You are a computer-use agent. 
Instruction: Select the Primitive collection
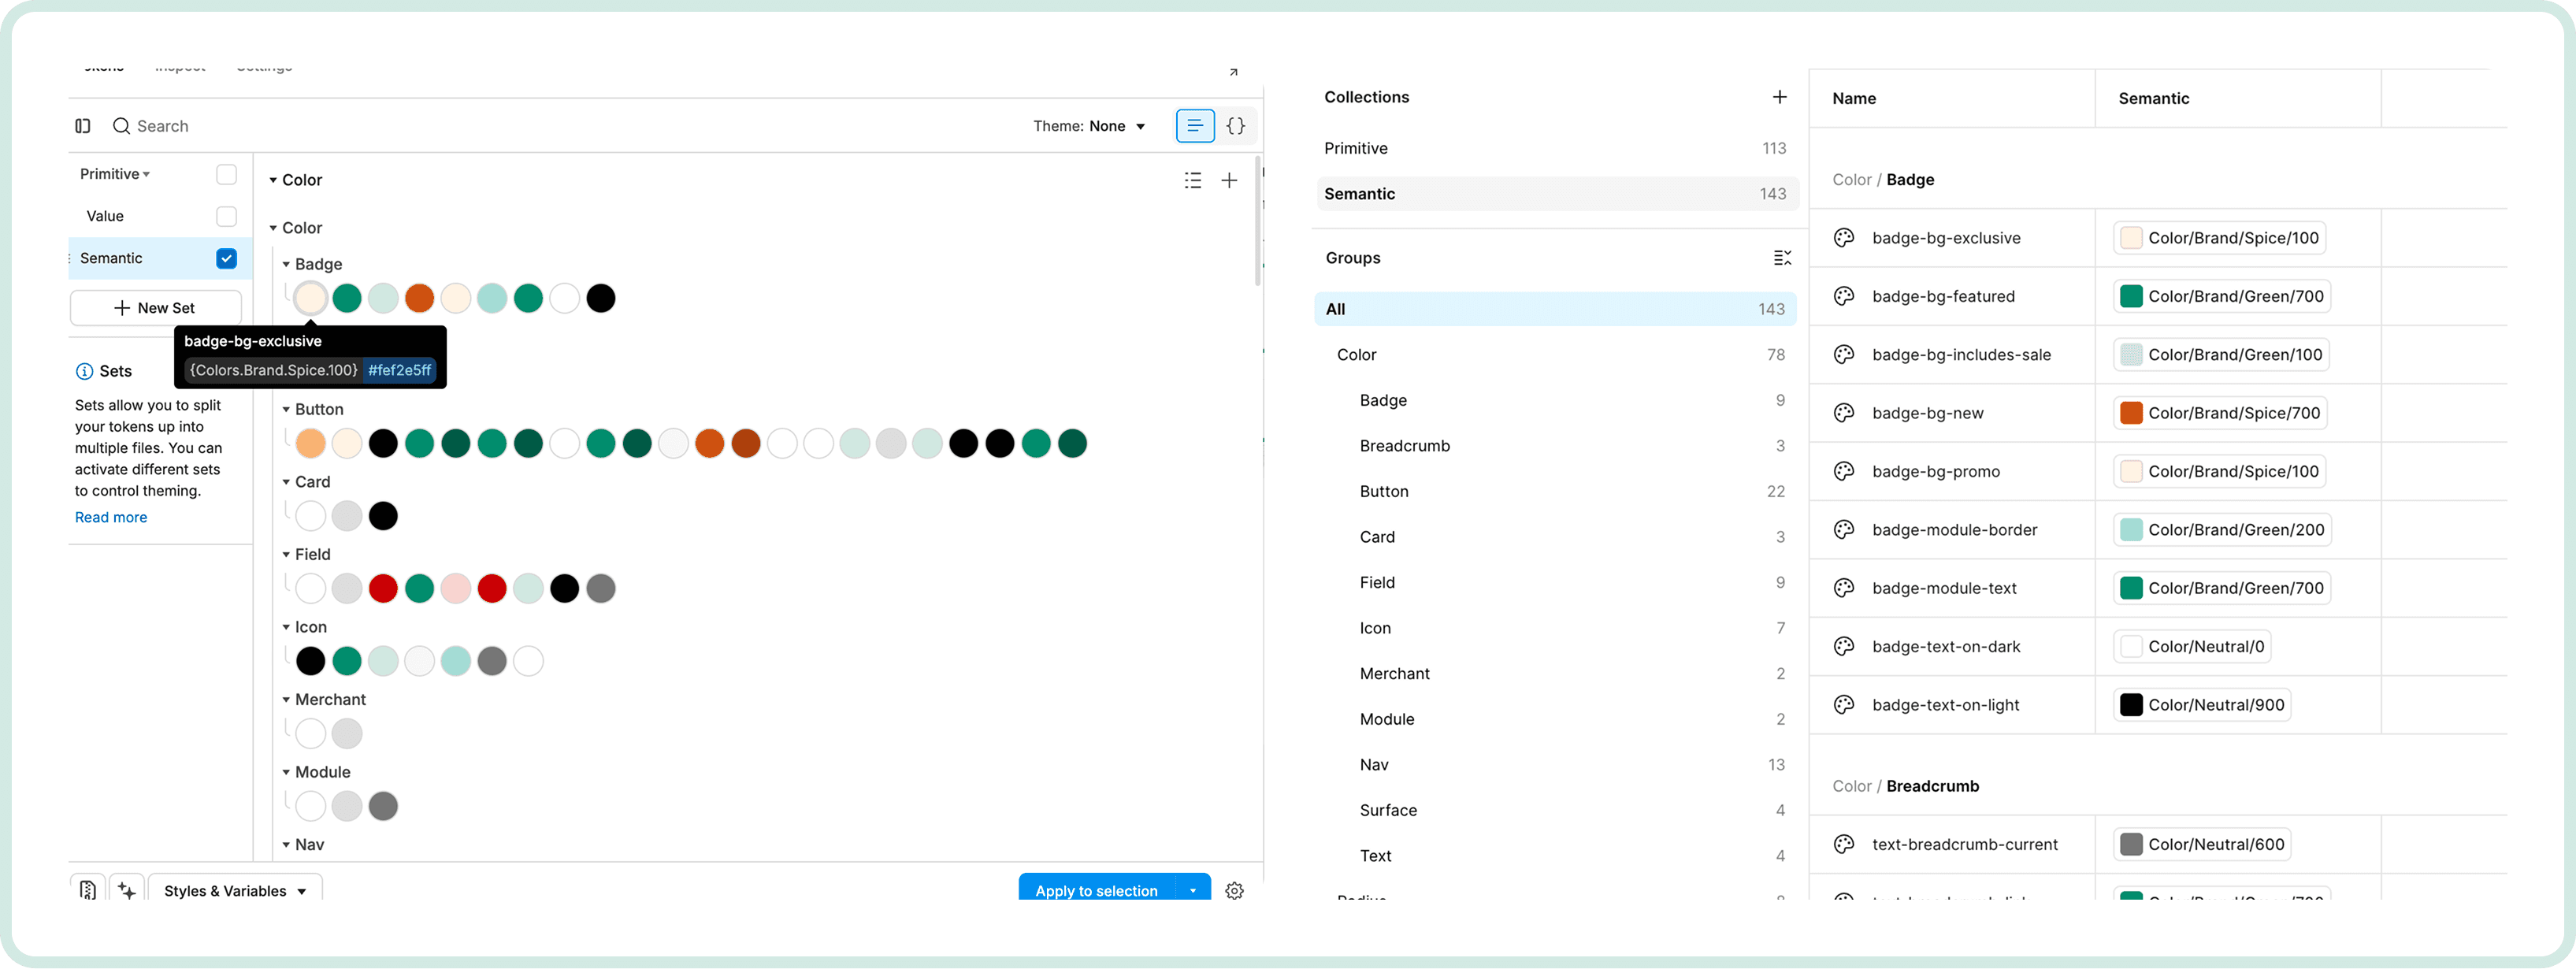(1355, 148)
